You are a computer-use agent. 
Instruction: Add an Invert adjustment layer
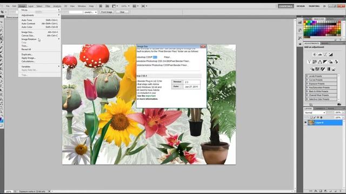coord(312,69)
